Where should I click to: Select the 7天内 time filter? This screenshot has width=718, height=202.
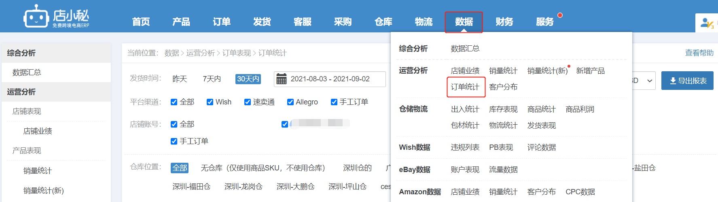tap(212, 79)
